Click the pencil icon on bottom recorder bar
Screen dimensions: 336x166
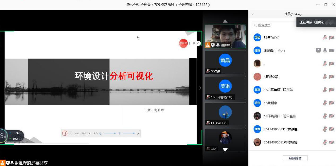(x=138, y=133)
